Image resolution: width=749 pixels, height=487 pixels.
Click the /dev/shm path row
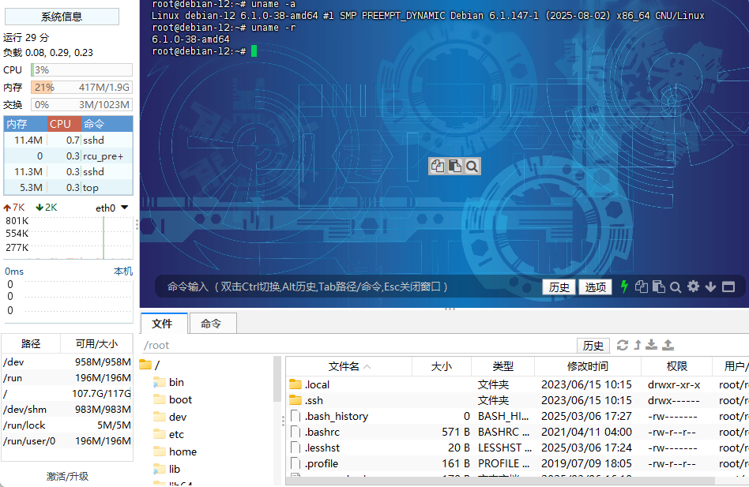67,409
